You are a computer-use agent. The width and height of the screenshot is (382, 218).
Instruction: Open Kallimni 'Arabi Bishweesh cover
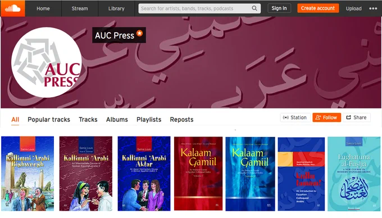[x=28, y=174]
